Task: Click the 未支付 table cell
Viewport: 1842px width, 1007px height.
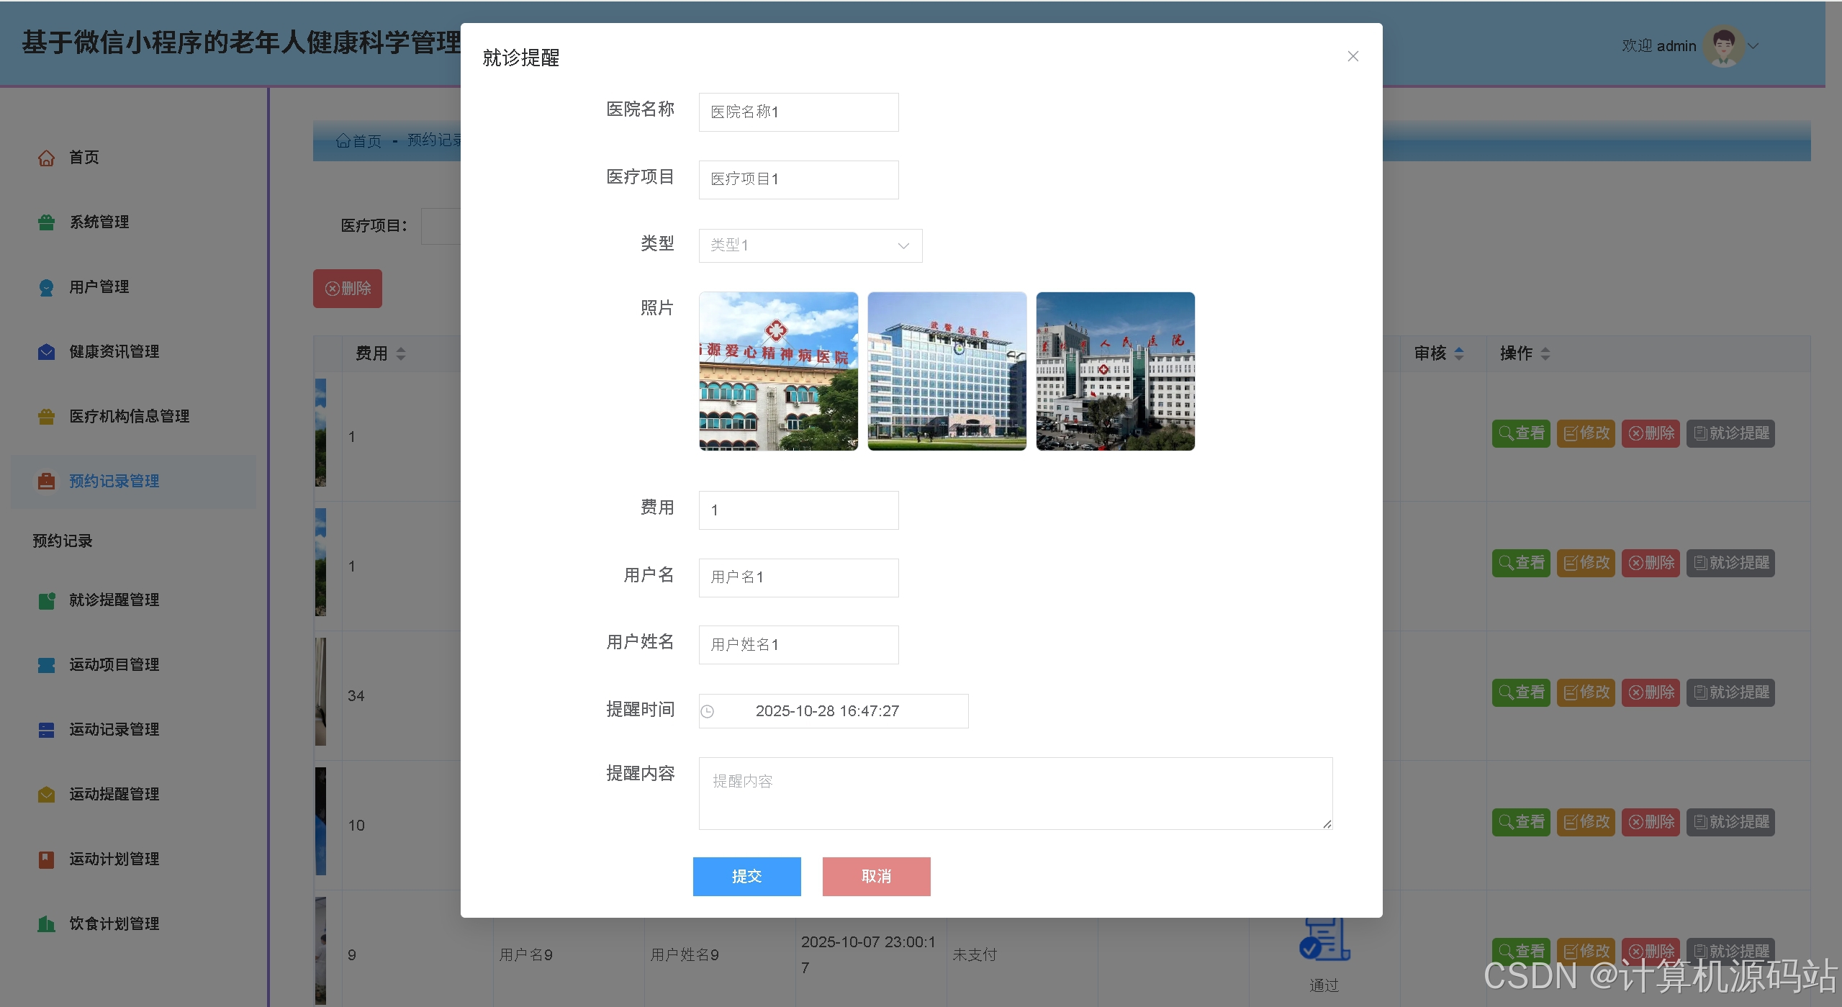Action: (975, 955)
